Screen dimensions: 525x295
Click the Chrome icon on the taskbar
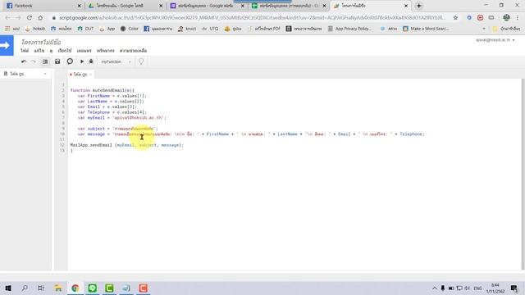click(x=75, y=288)
